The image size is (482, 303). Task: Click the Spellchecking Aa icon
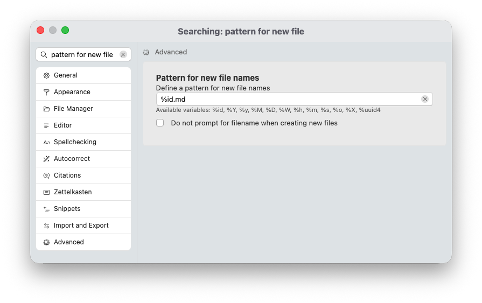tap(46, 142)
